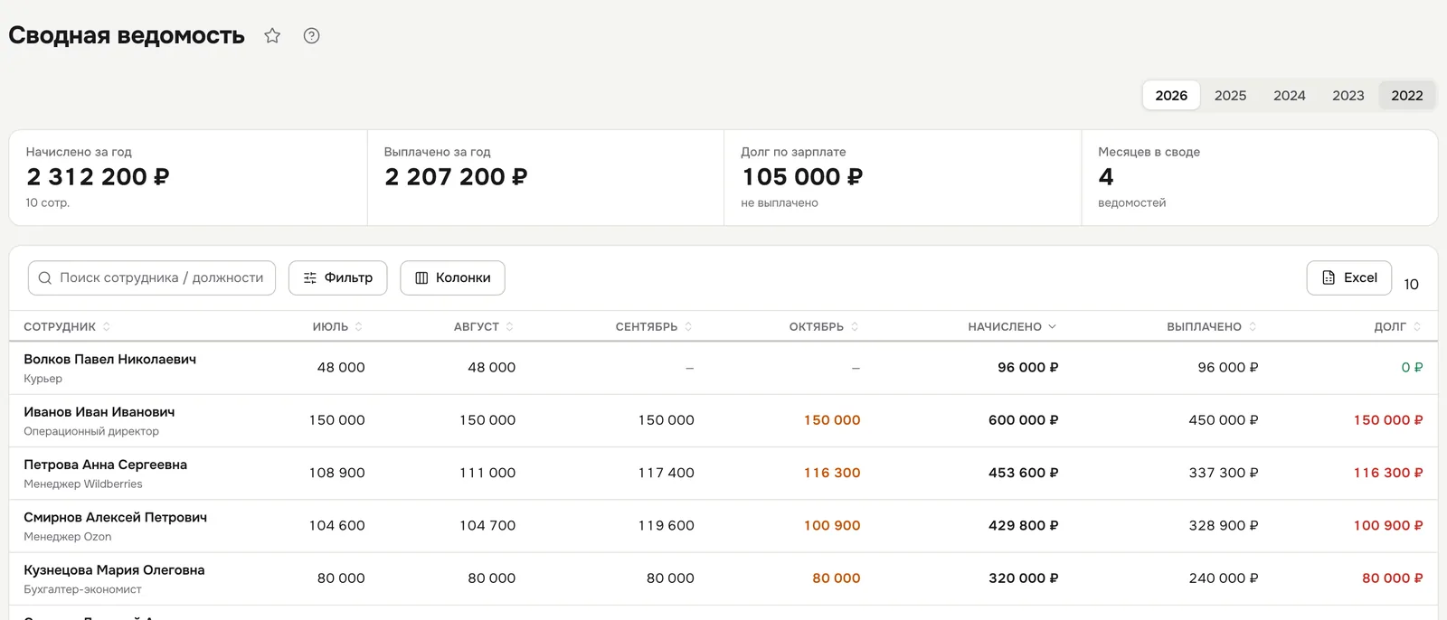Sort by the Сентябрь column arrows
This screenshot has width=1447, height=620.
point(689,327)
